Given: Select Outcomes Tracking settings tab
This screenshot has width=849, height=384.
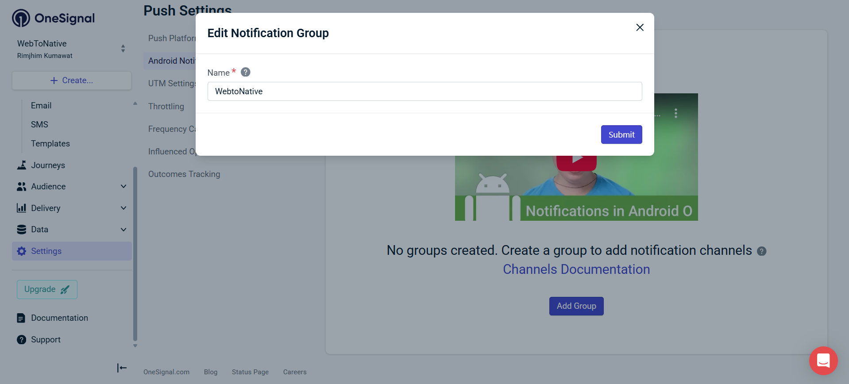Looking at the screenshot, I should click(x=184, y=174).
